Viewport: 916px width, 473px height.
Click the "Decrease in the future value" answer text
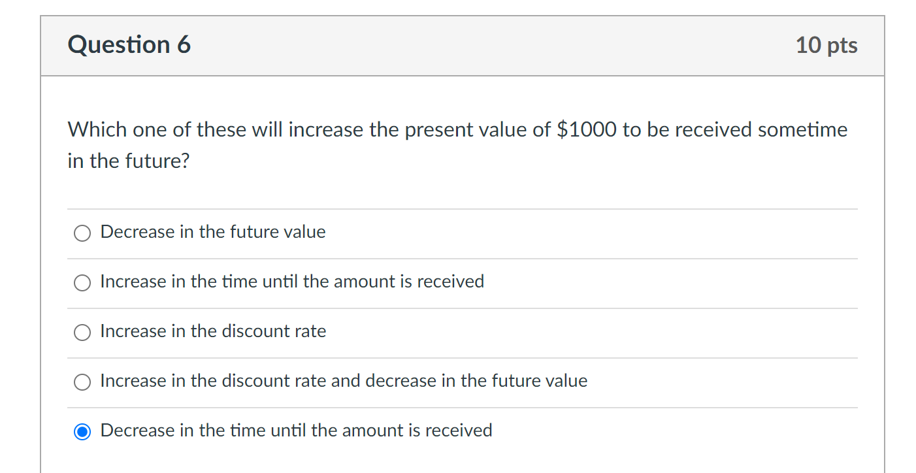pyautogui.click(x=213, y=232)
